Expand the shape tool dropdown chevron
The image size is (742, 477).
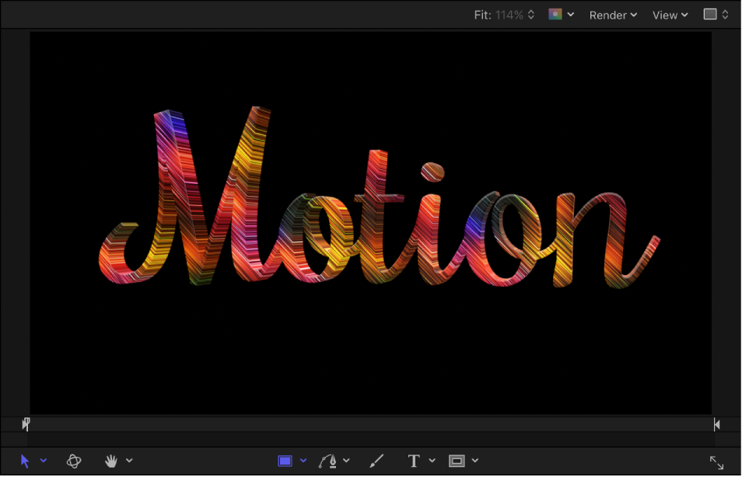coord(302,460)
